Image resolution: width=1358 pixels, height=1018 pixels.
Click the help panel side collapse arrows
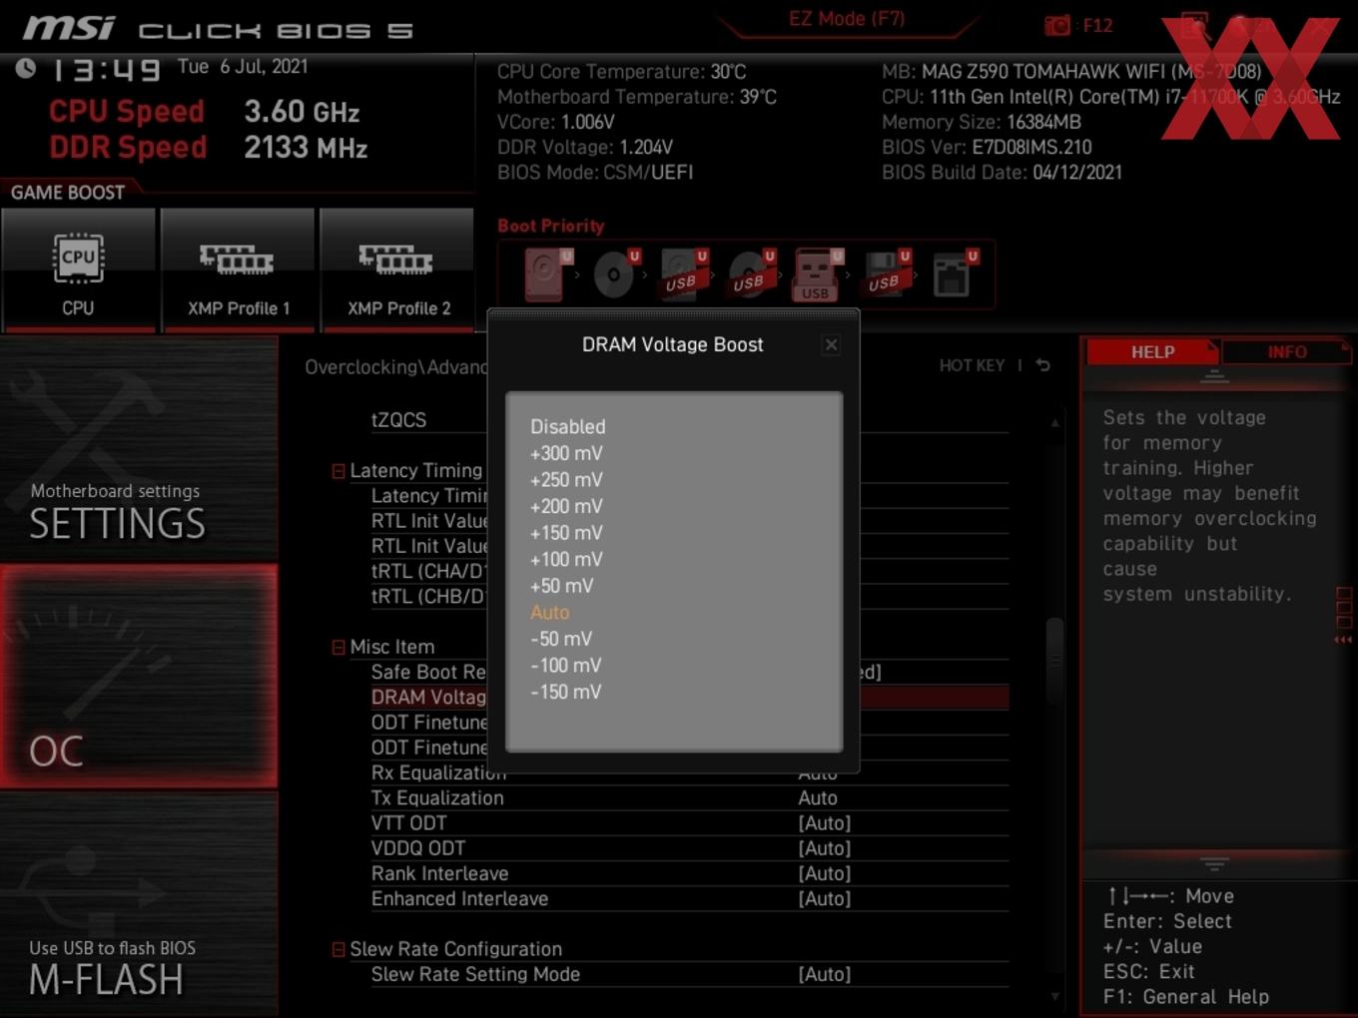1343,640
